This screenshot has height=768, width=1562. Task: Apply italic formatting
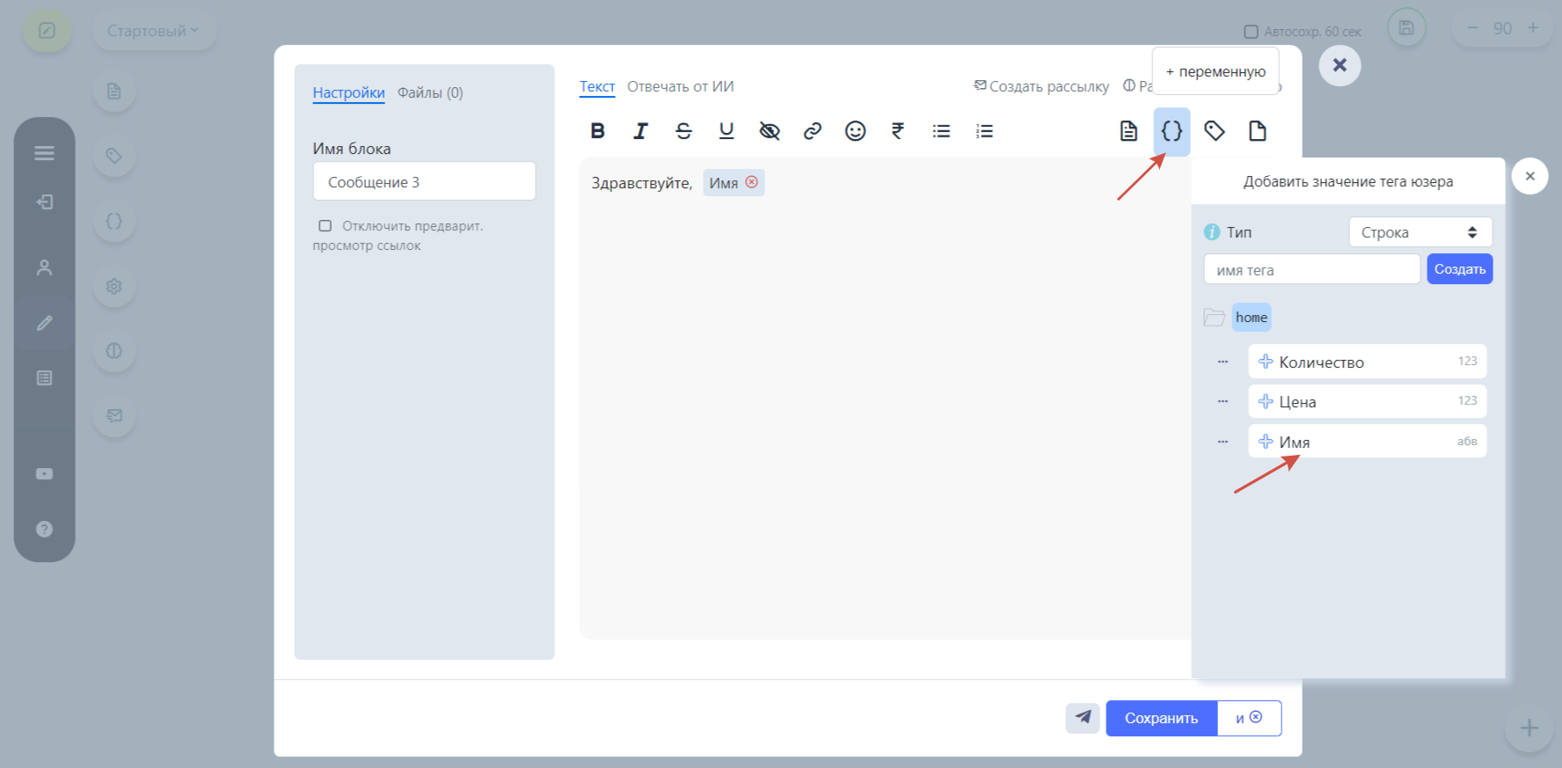(640, 131)
